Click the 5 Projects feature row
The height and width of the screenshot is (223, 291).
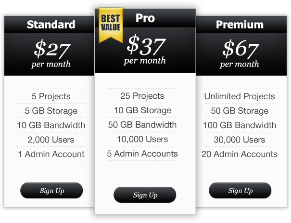coord(51,96)
